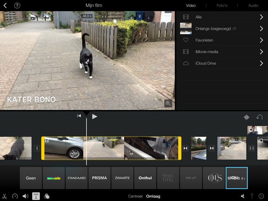Screen dimensions: 268x201
Task: Toggle title sound effect mute icon
Action: 243,196
